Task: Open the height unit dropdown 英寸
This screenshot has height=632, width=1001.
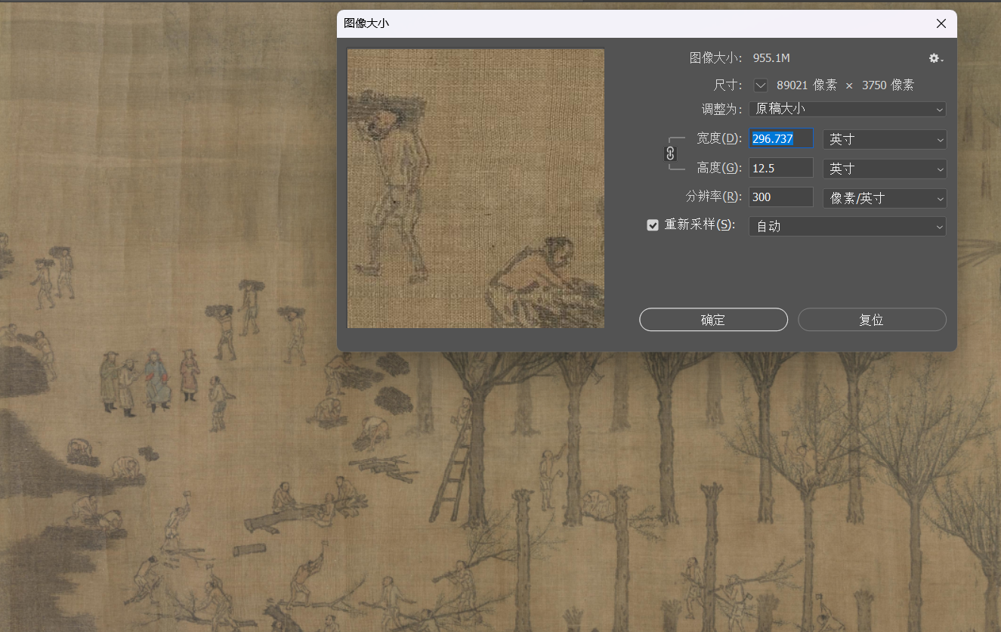Action: pos(884,169)
